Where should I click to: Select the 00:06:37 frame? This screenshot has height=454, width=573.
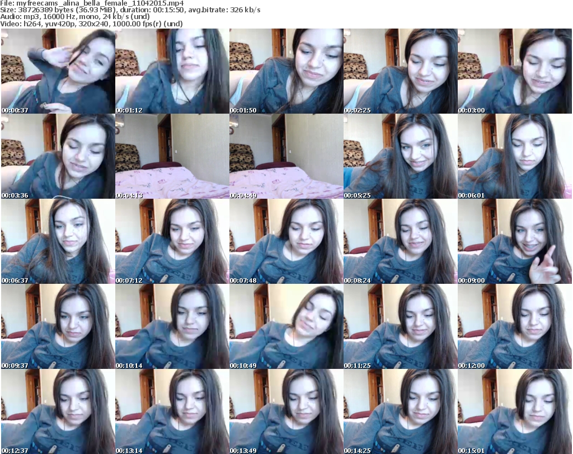[x=58, y=241]
